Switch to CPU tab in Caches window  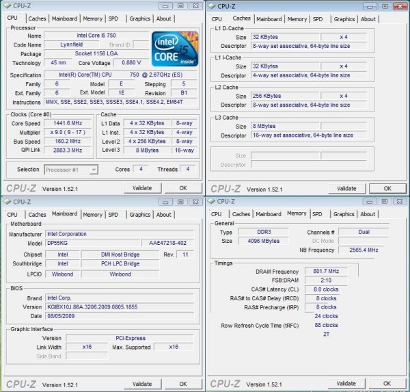217,19
